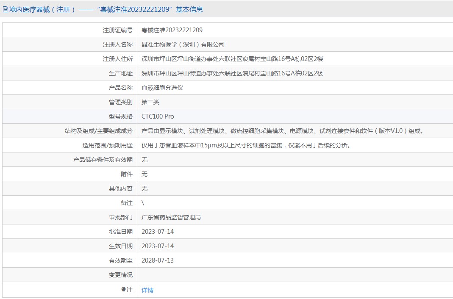Click the document icon beside the page title
453x299 pixels.
point(6,9)
